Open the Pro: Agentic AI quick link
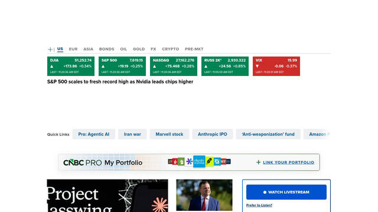Image resolution: width=378 pixels, height=212 pixels. (x=94, y=134)
